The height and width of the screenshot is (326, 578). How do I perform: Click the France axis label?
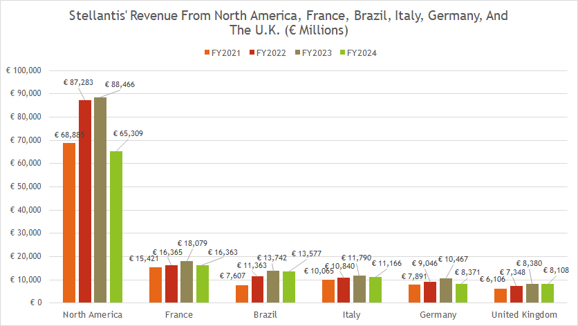[x=179, y=315]
